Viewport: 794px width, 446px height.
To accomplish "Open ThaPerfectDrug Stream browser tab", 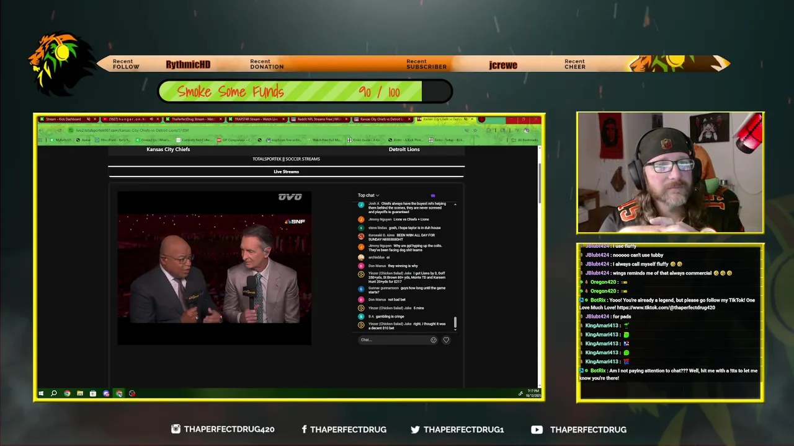I will [193, 119].
